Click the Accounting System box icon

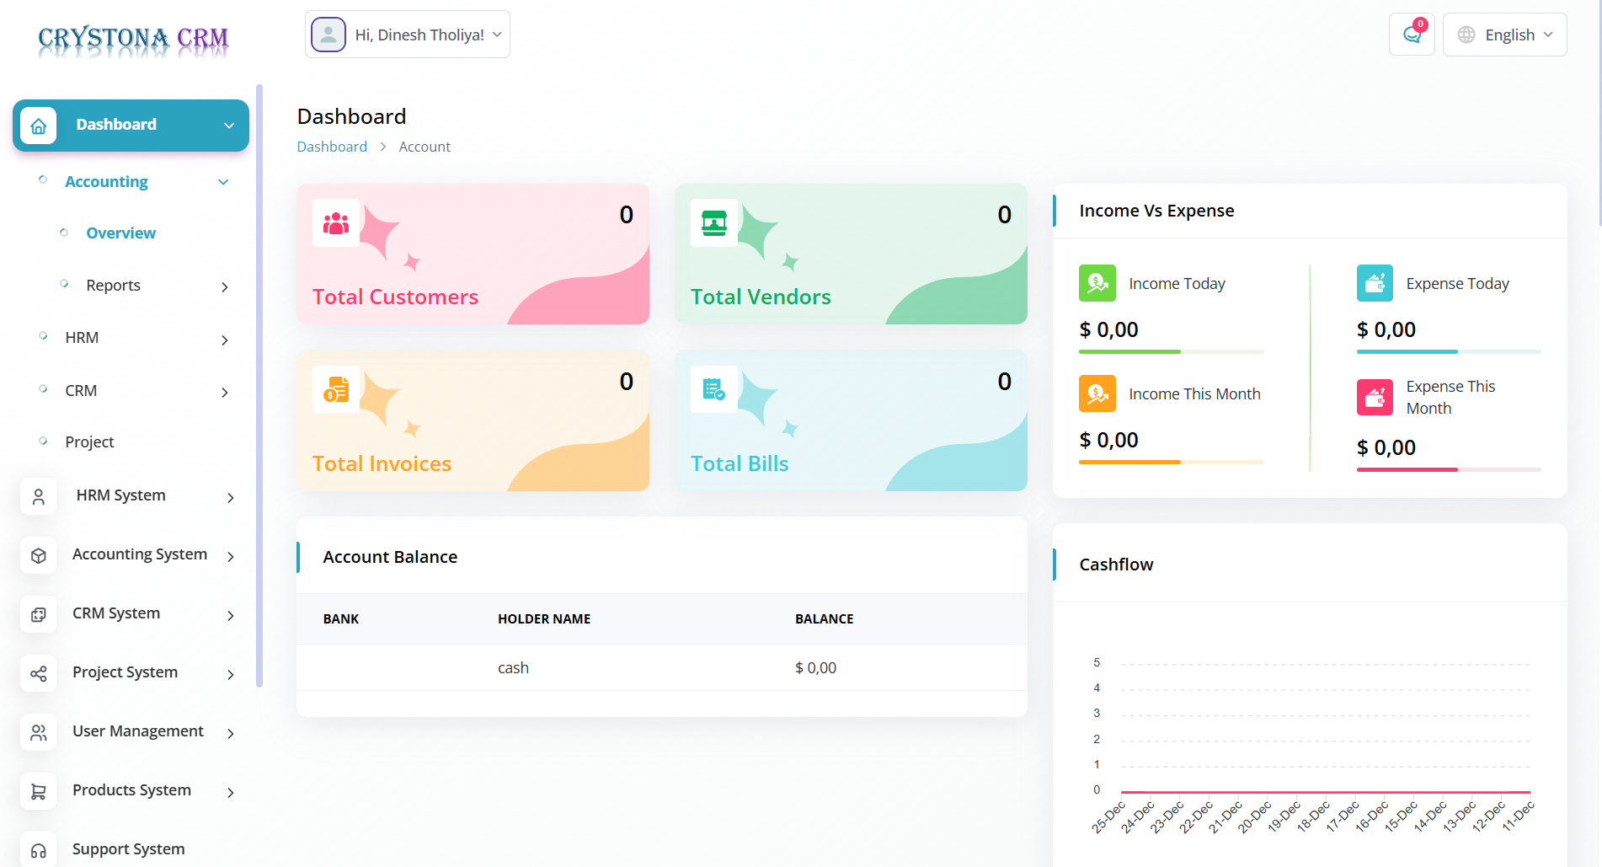(39, 555)
